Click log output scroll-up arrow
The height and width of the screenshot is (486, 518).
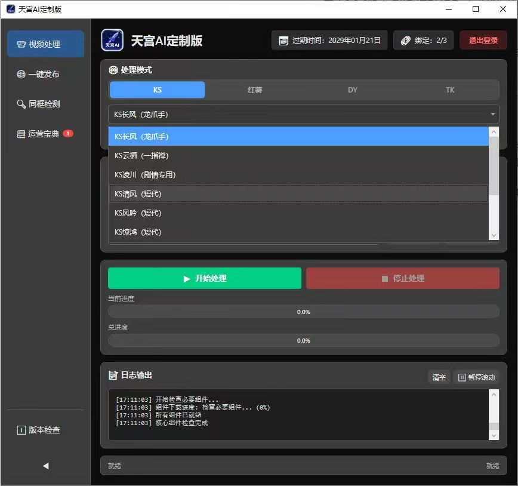coord(494,394)
